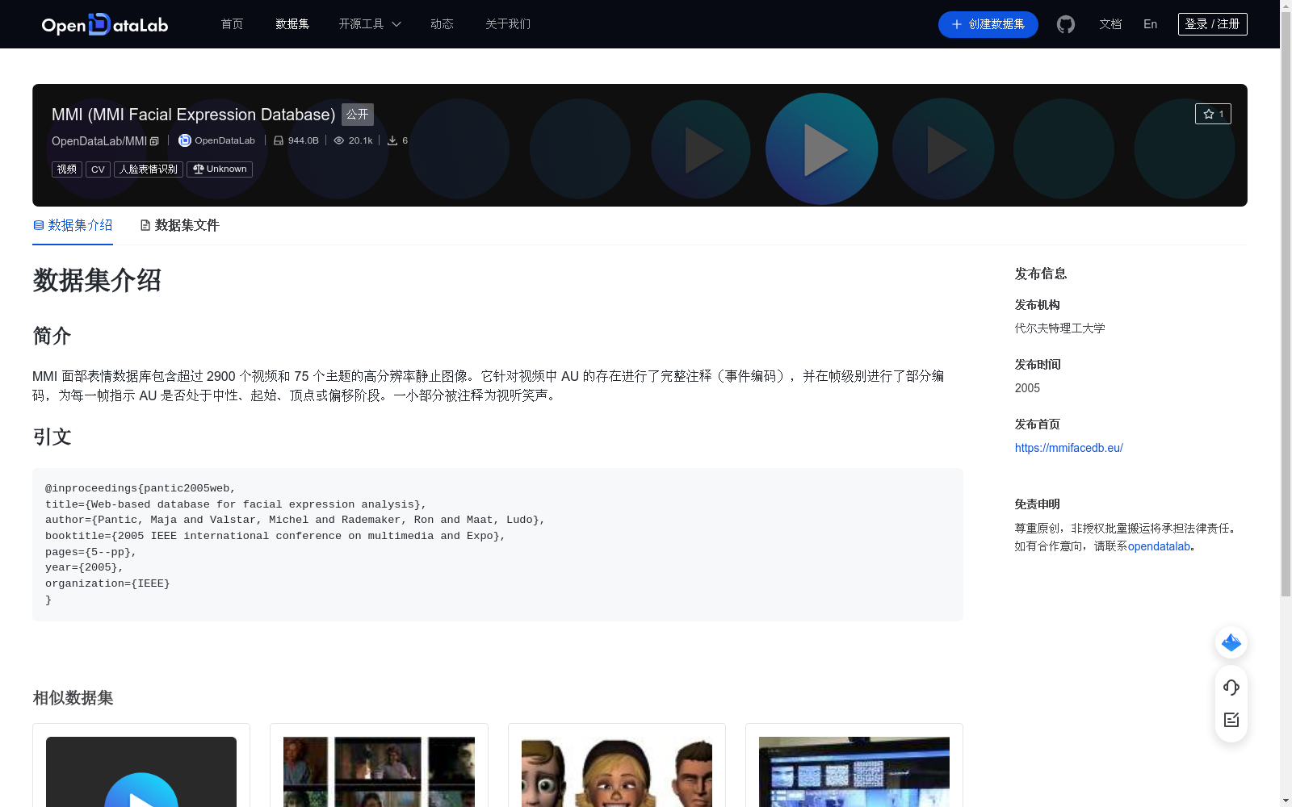
Task: Click the views eye icon showing 20.1k
Action: (338, 140)
